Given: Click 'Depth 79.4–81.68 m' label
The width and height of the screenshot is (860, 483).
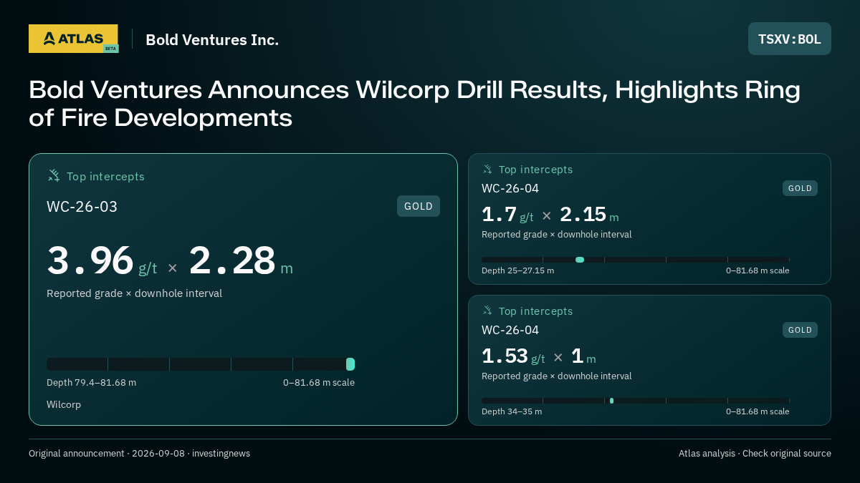Looking at the screenshot, I should pyautogui.click(x=91, y=383).
